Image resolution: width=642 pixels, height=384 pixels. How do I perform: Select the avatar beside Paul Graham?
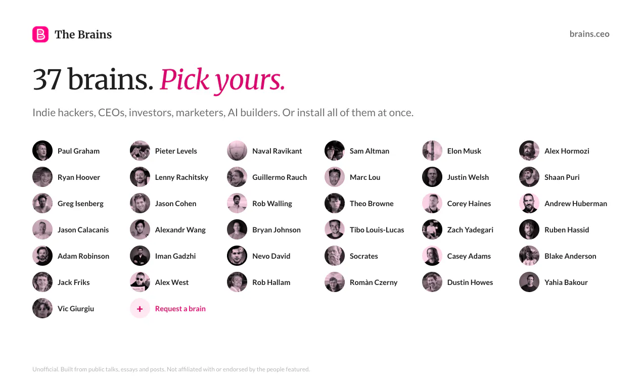(x=42, y=151)
